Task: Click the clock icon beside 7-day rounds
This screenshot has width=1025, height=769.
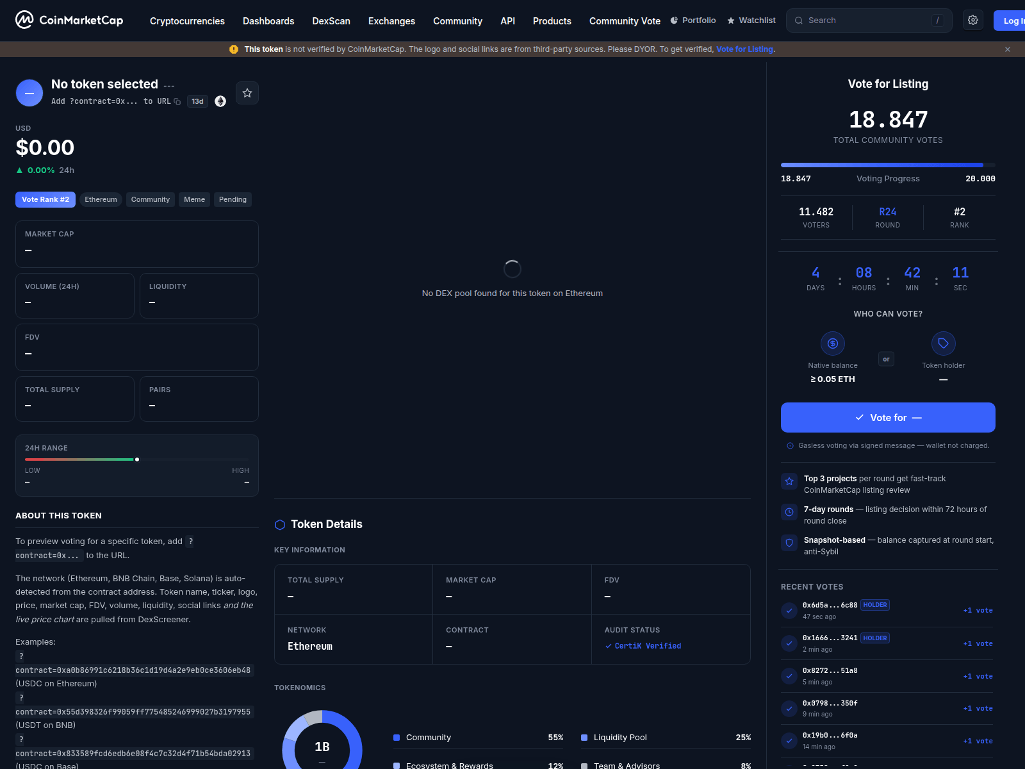Action: (789, 512)
